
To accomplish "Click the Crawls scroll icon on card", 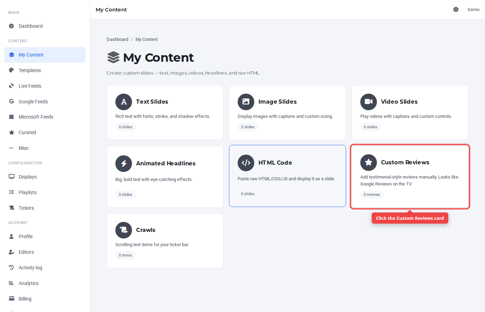I will 124,230.
